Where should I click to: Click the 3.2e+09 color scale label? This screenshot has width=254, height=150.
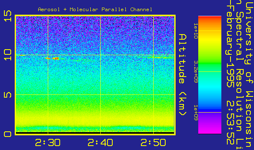click(196, 72)
